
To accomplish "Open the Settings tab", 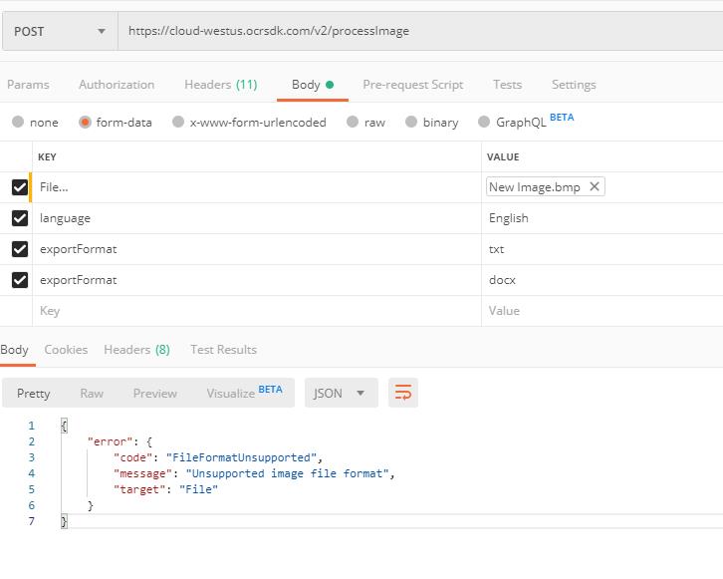I will [x=574, y=85].
